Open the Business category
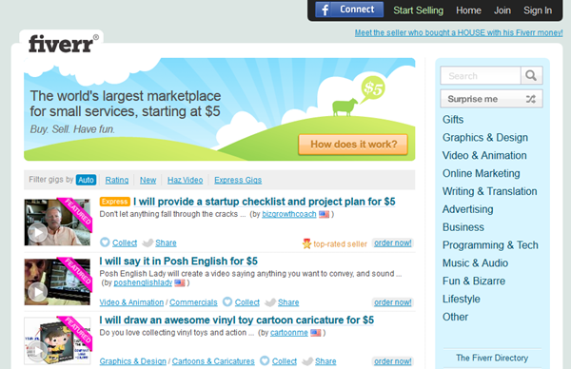 click(463, 227)
